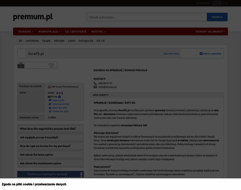241x190 pixels.
Task: Click the Zgoda na pliki cookie heading
Action: pos(34,184)
